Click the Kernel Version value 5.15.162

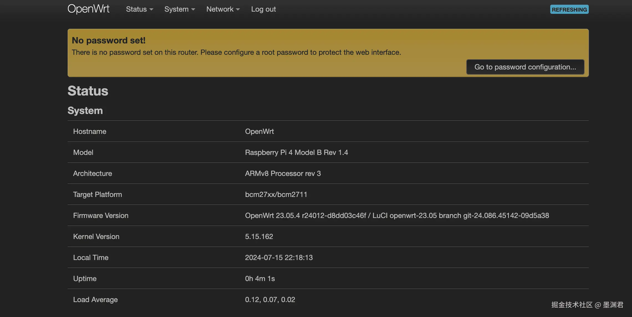(259, 237)
